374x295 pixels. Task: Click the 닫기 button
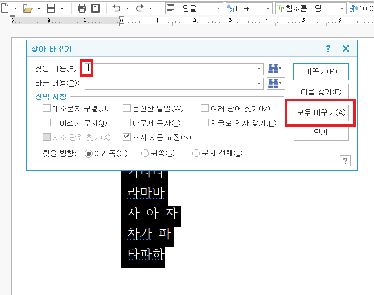coord(321,133)
